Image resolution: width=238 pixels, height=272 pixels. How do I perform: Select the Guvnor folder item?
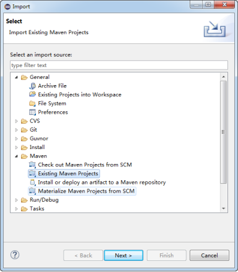pyautogui.click(x=35, y=138)
